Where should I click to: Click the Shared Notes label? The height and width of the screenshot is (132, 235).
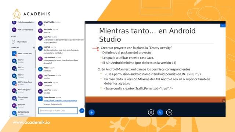pyautogui.click(x=22, y=42)
